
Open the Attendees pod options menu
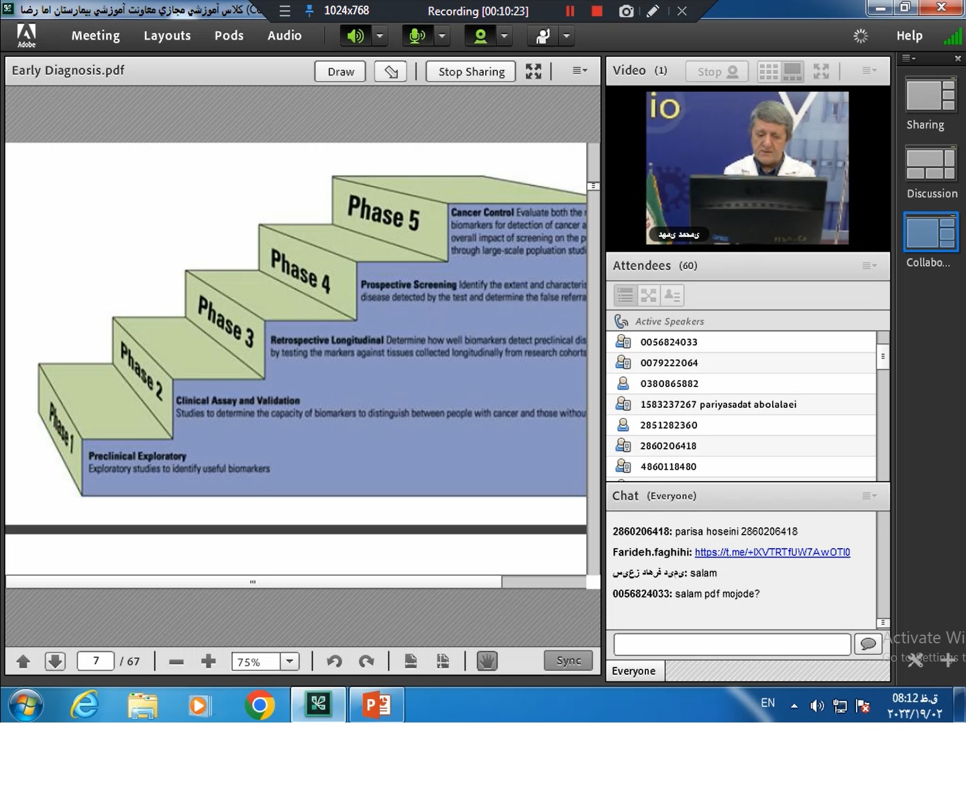click(869, 266)
